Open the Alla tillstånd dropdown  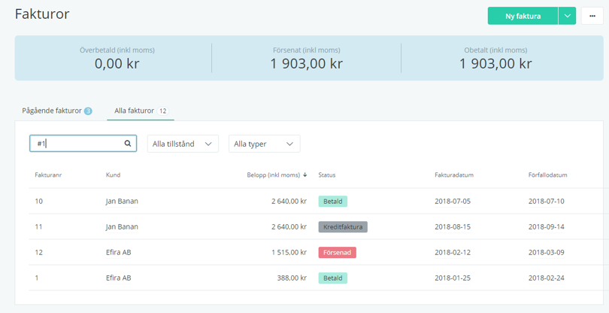[x=183, y=144]
